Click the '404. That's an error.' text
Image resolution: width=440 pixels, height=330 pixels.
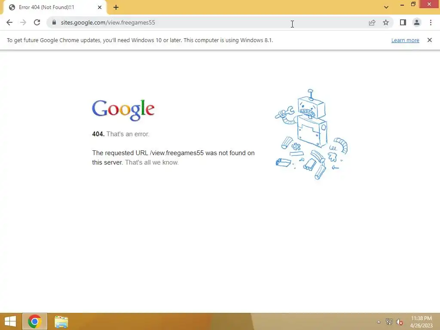121,134
